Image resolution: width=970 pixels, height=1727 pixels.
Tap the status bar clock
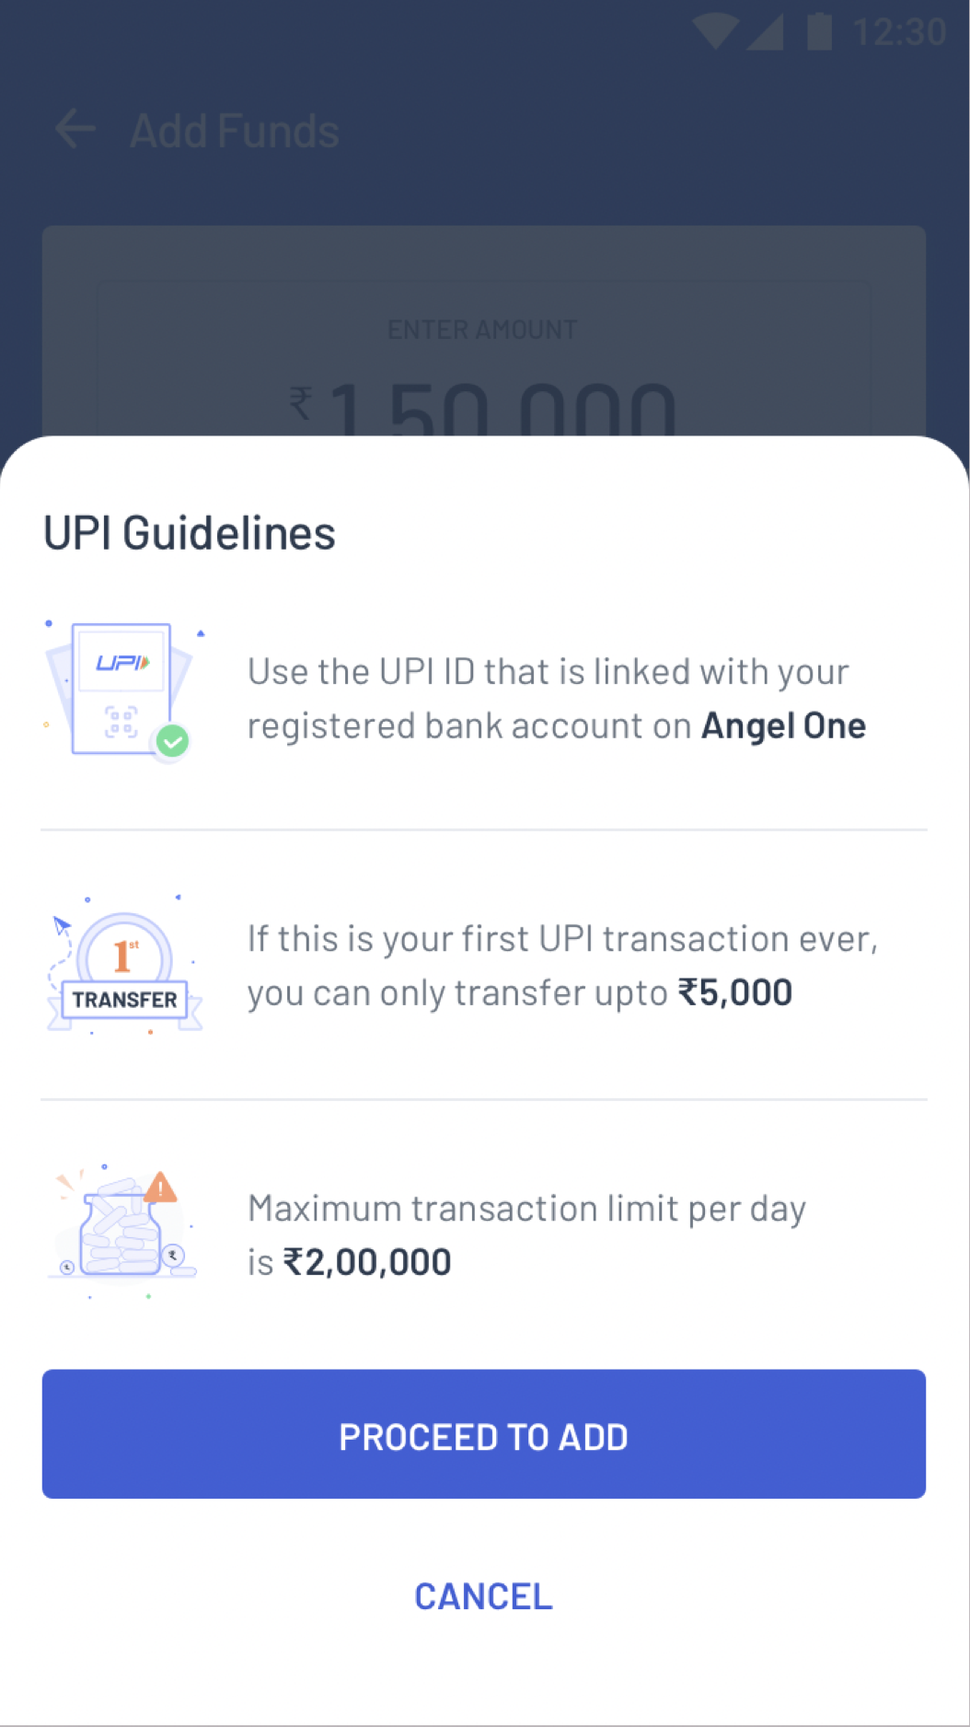tap(898, 32)
